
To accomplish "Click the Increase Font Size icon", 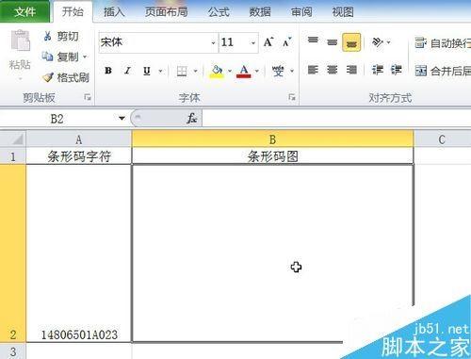I will [268, 42].
